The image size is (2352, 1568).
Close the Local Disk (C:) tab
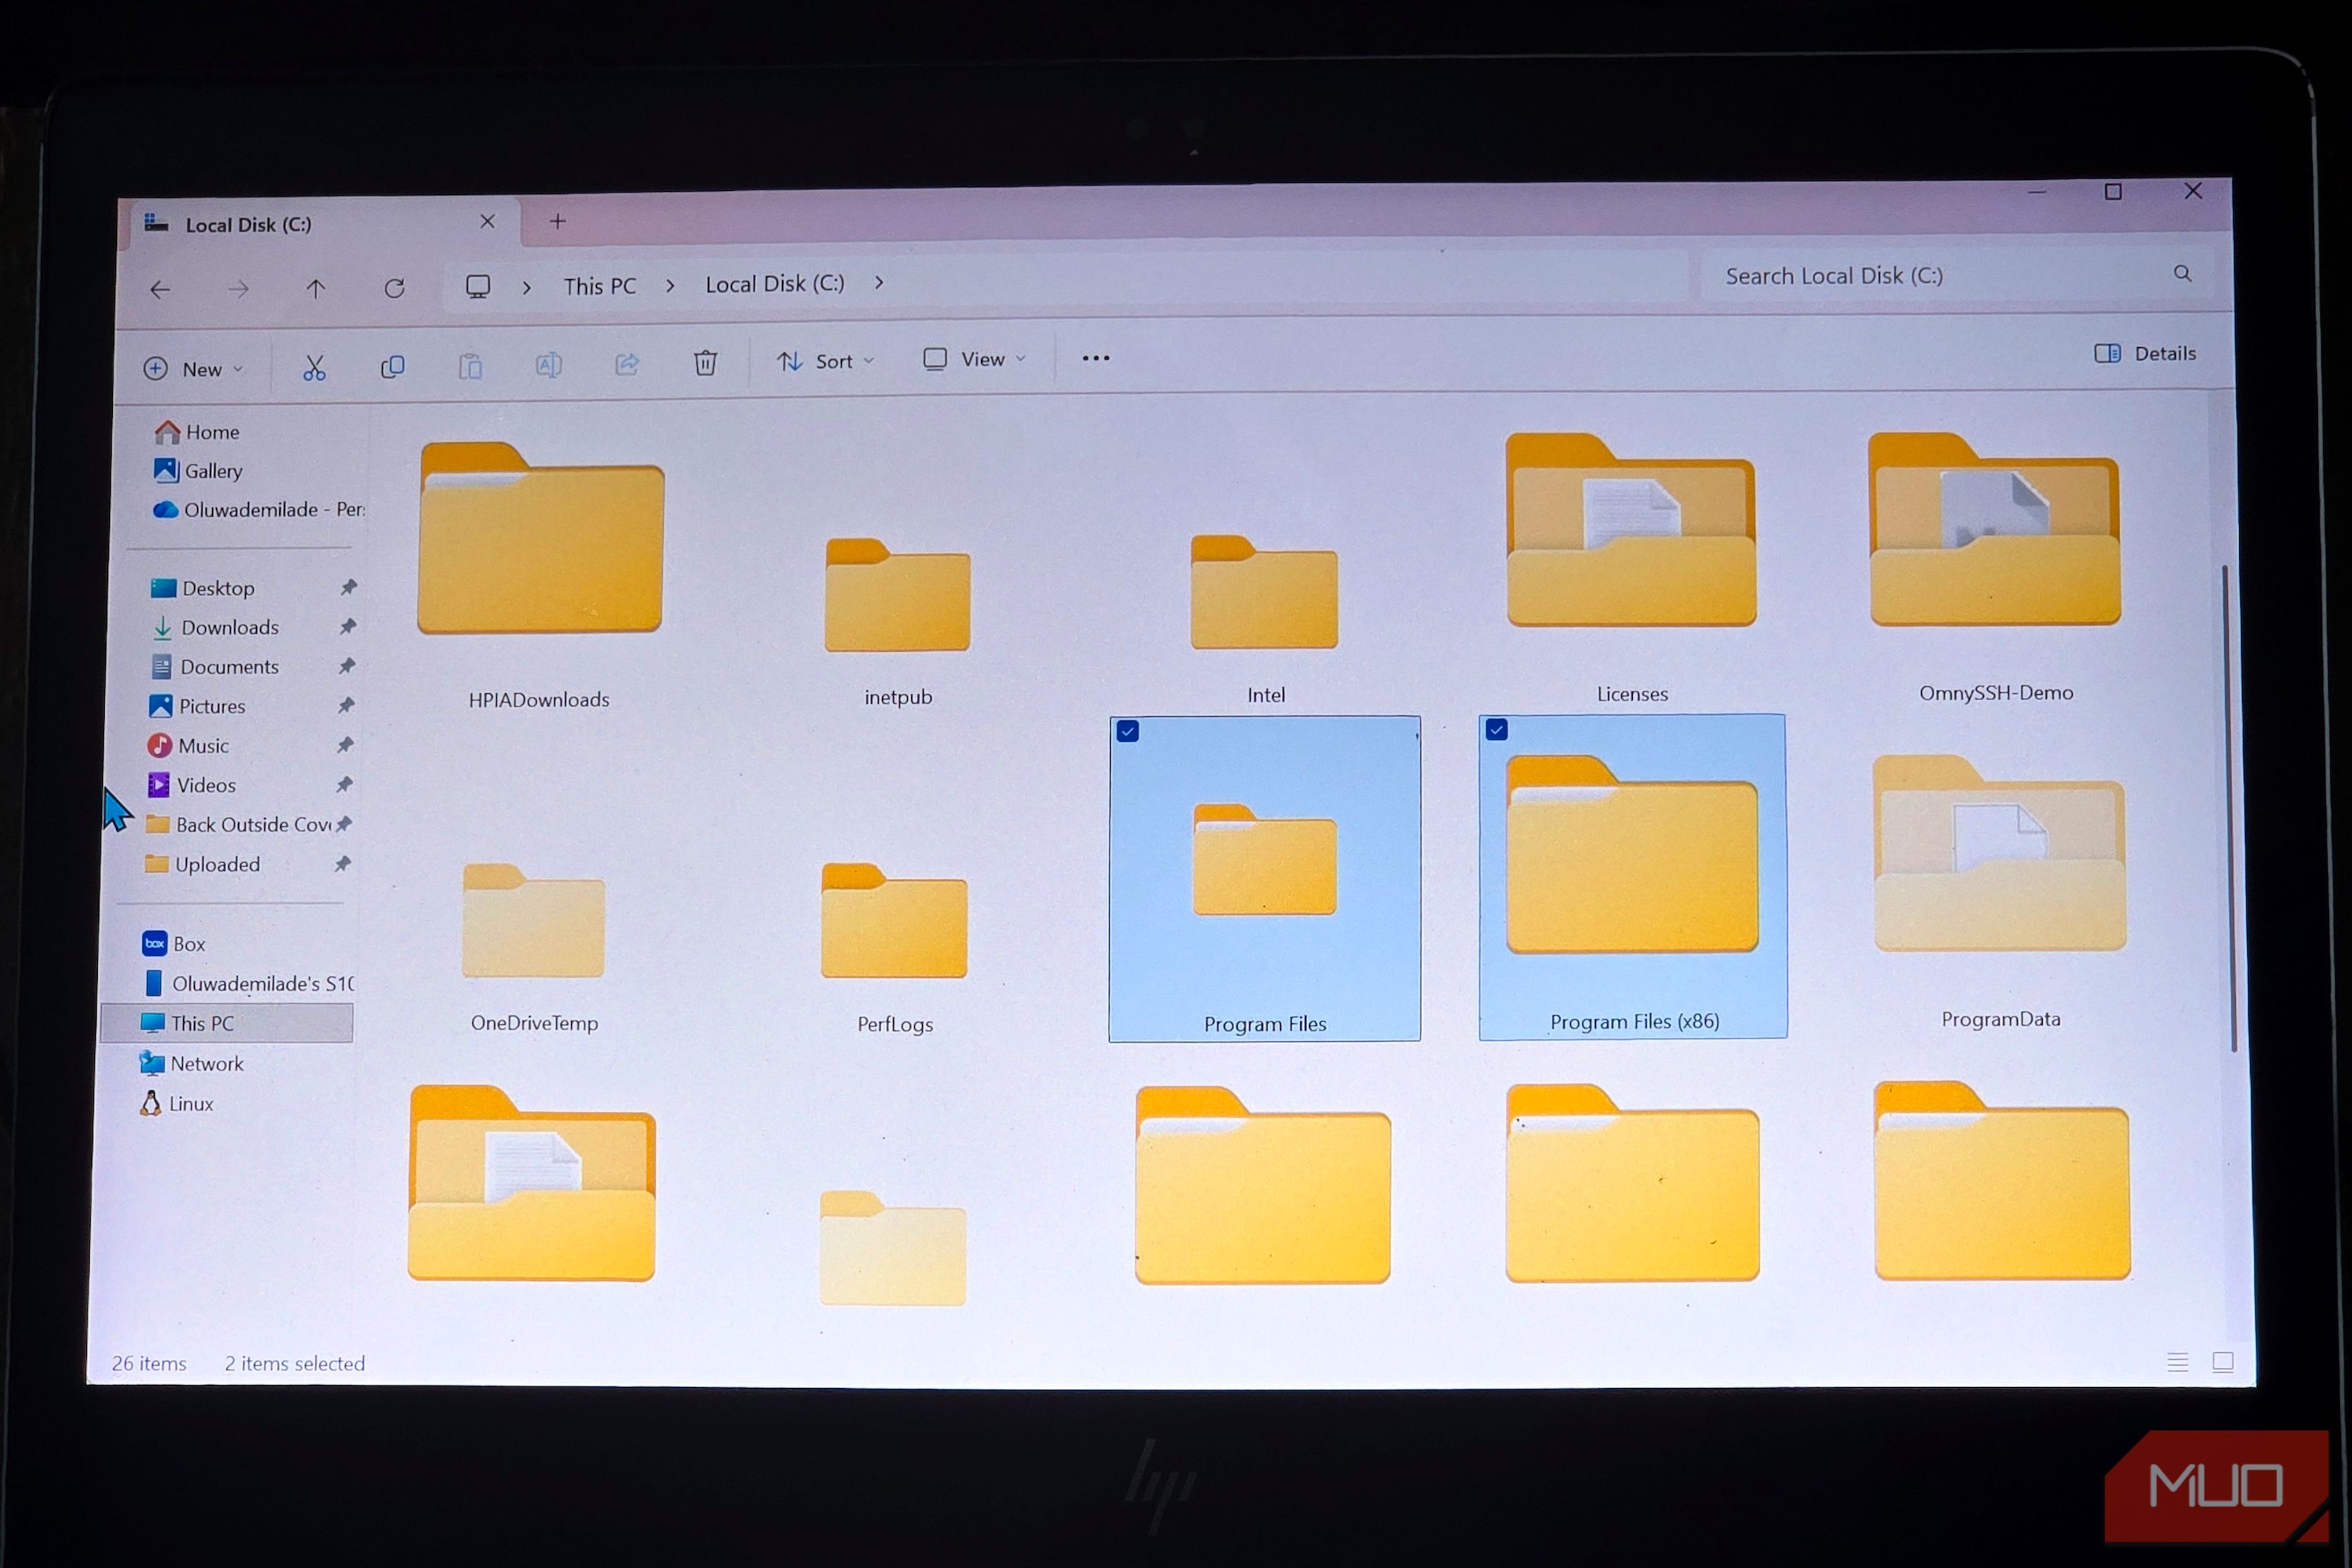[487, 221]
